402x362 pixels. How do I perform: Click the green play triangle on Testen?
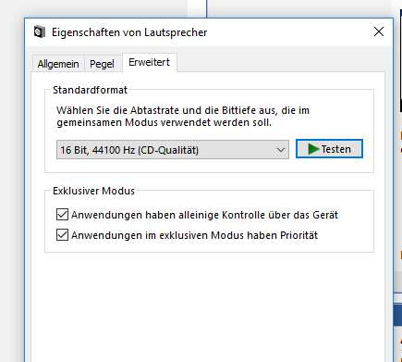pos(313,149)
